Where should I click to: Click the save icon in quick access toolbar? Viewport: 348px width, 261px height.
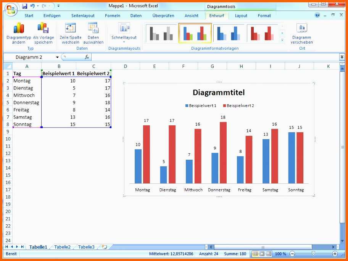[x=24, y=6]
